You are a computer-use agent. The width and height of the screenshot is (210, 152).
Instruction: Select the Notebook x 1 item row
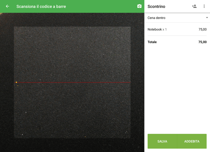click(177, 29)
